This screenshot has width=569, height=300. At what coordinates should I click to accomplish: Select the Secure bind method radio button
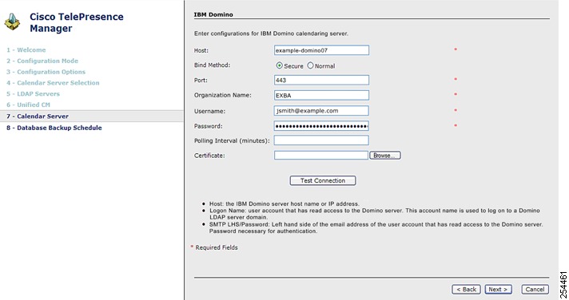pos(279,65)
